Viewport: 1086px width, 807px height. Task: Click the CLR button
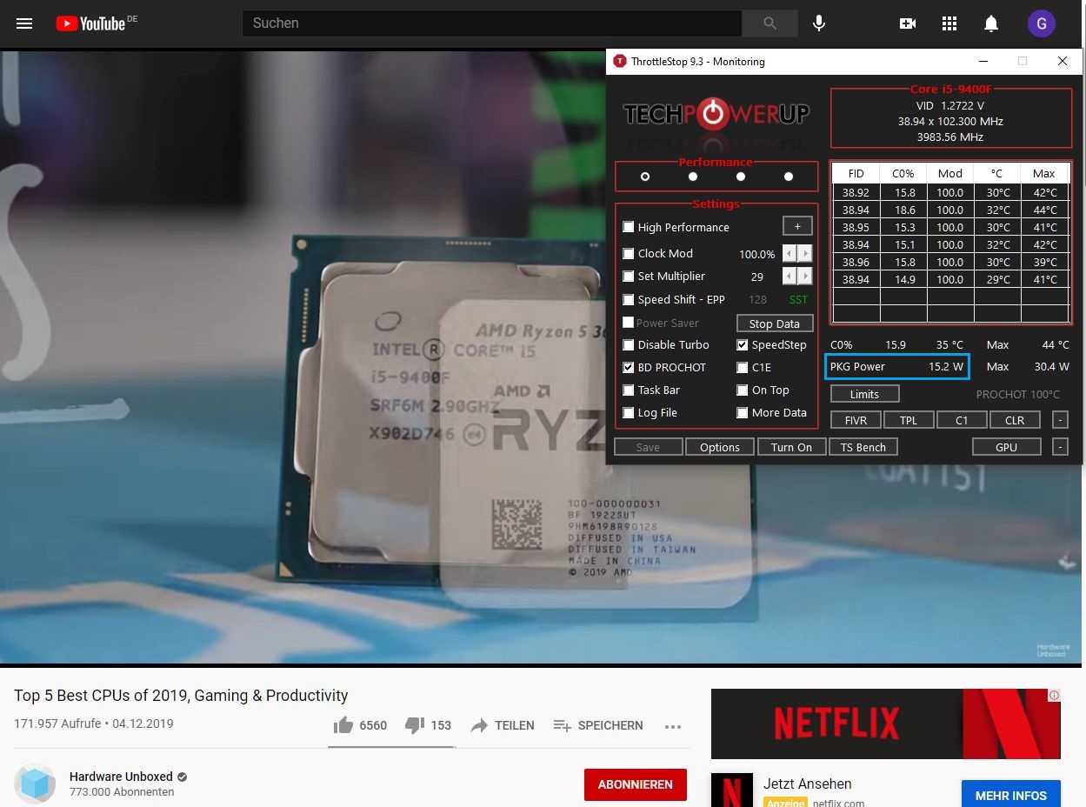point(1015,420)
